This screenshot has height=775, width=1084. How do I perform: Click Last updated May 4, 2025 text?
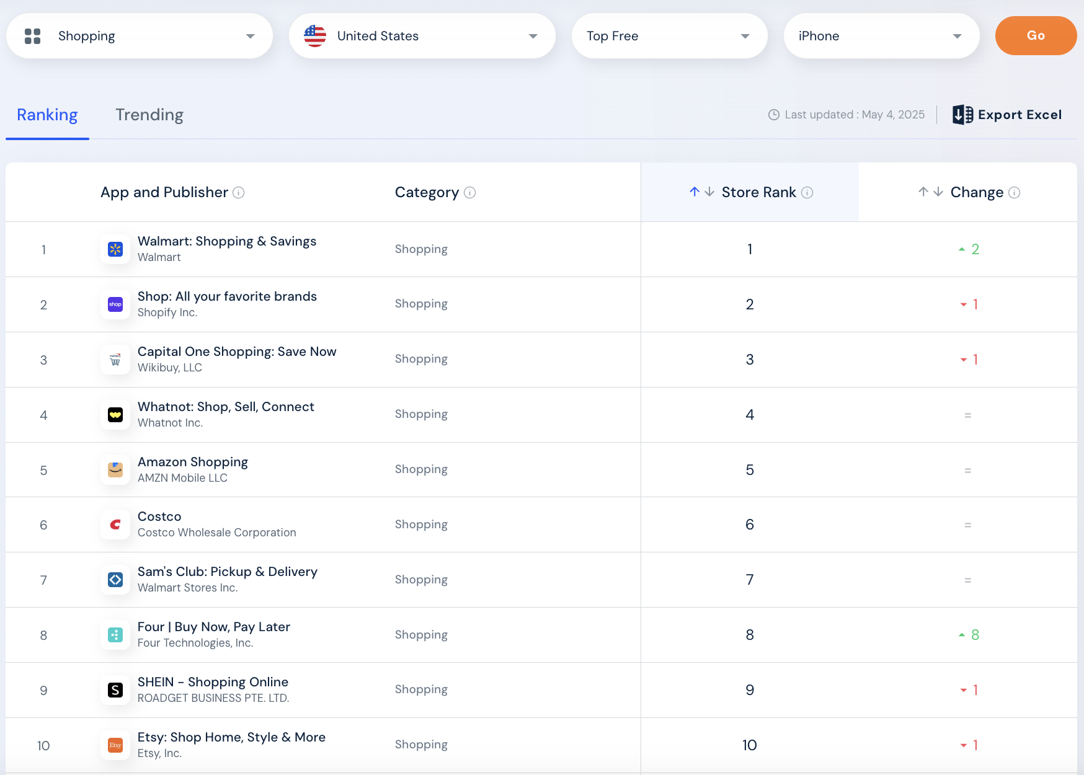[x=855, y=115]
